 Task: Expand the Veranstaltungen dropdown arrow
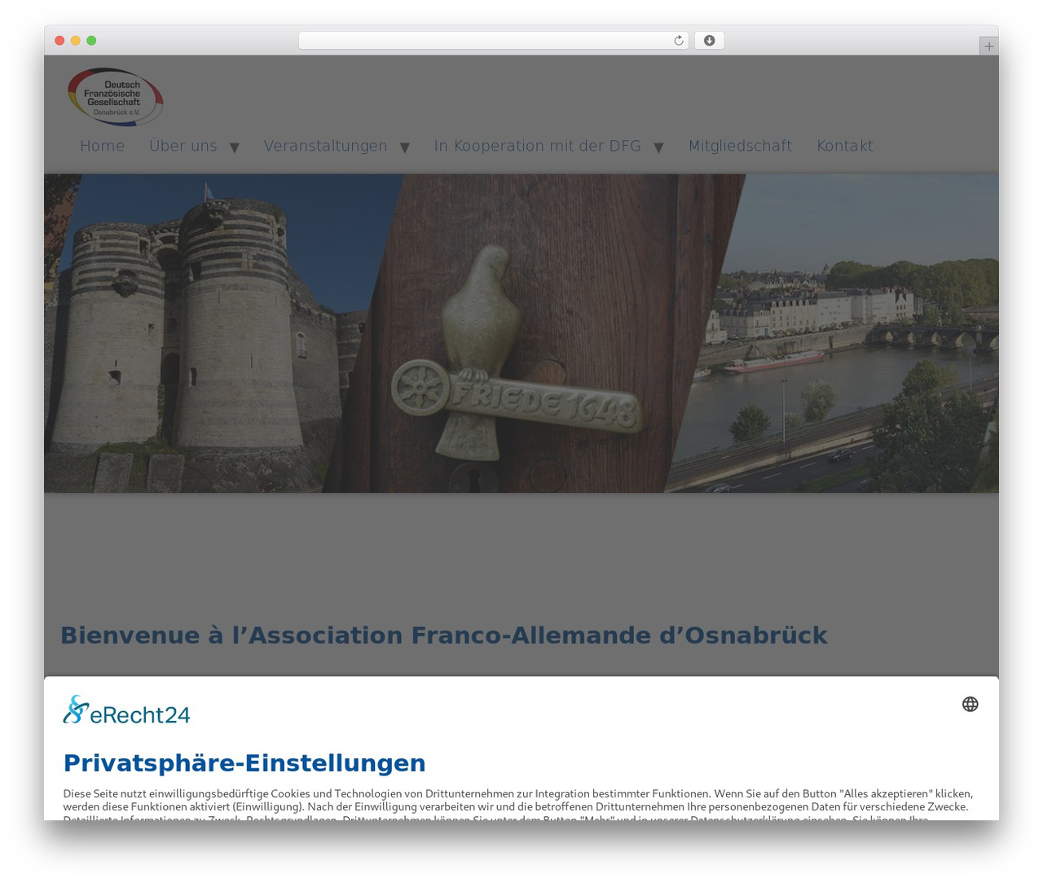(x=404, y=147)
